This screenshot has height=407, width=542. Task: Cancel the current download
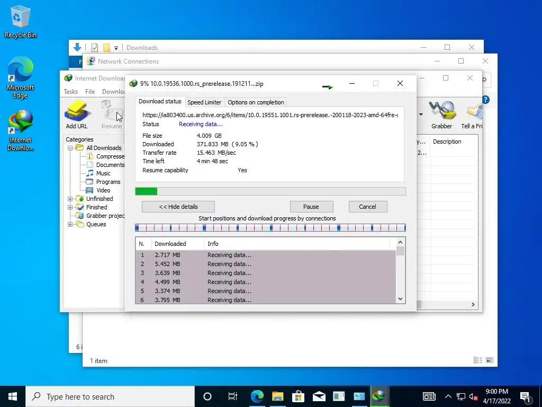(368, 207)
